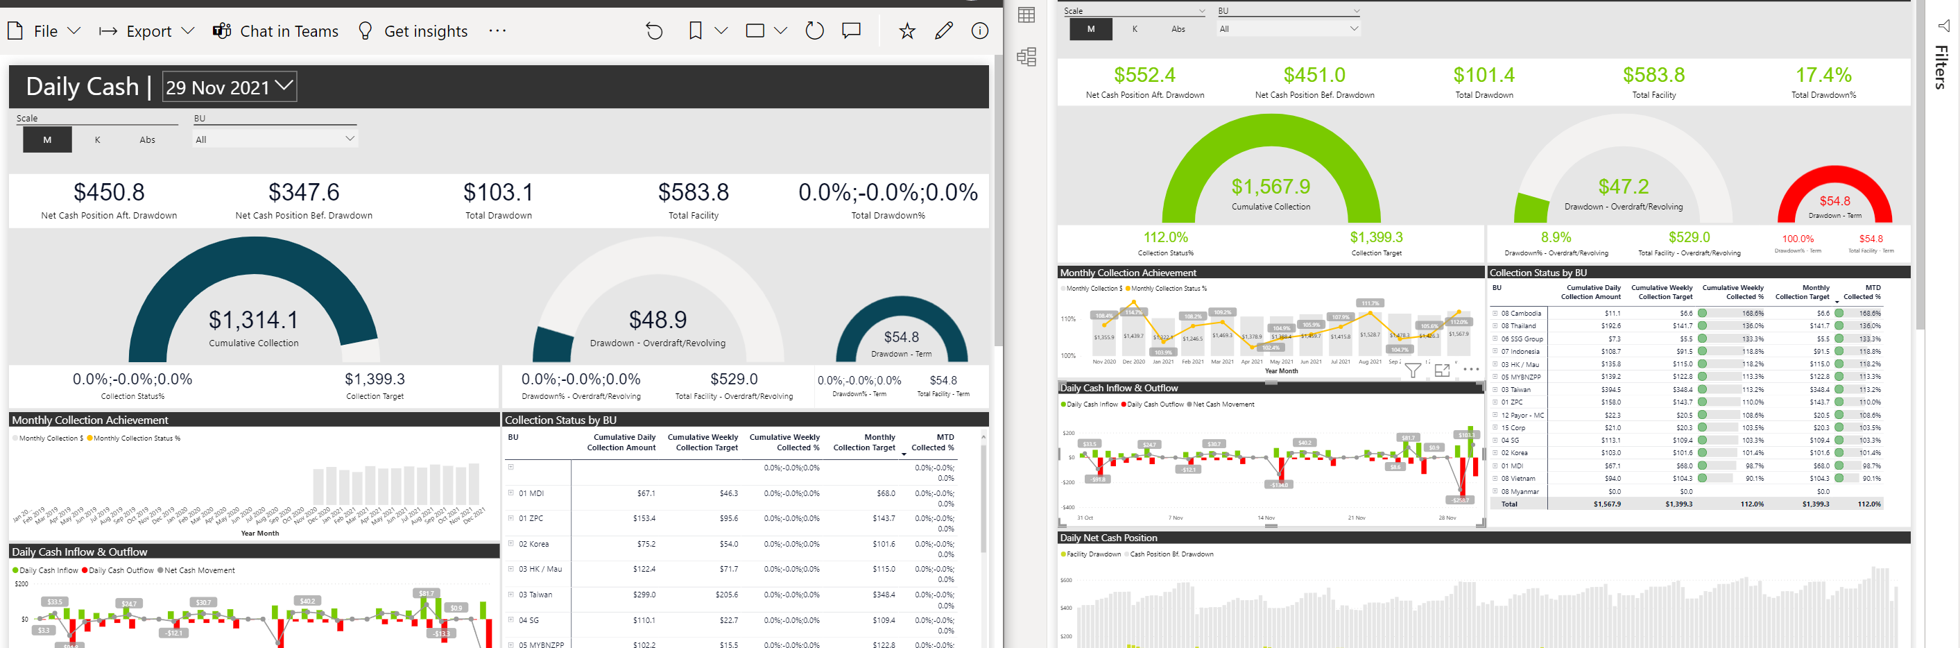Open the File menu
The width and height of the screenshot is (1960, 648).
(44, 31)
